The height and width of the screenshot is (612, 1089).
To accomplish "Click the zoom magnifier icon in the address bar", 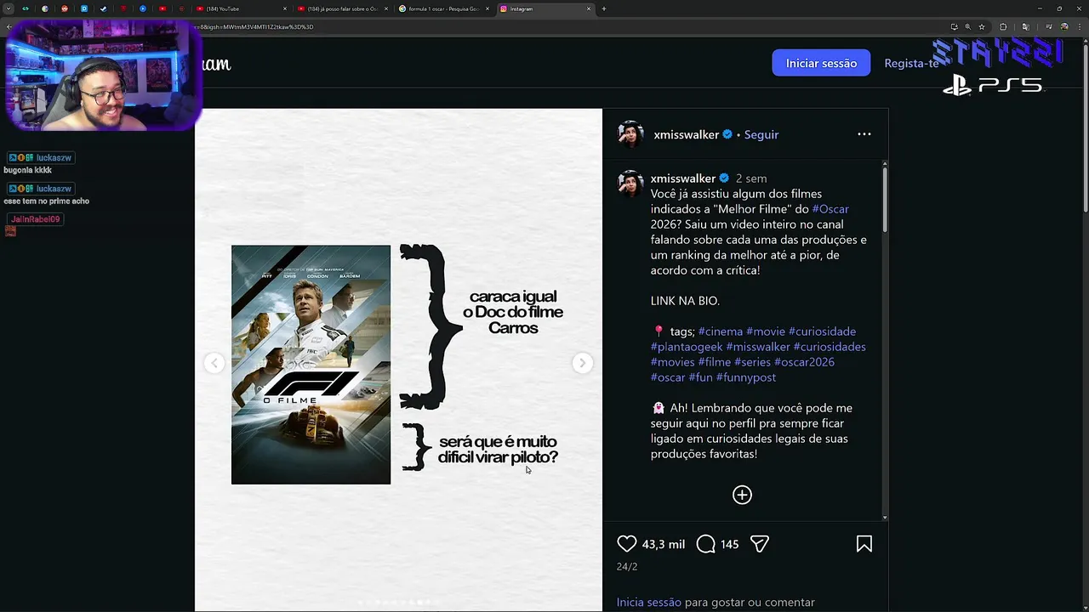I will pyautogui.click(x=968, y=26).
